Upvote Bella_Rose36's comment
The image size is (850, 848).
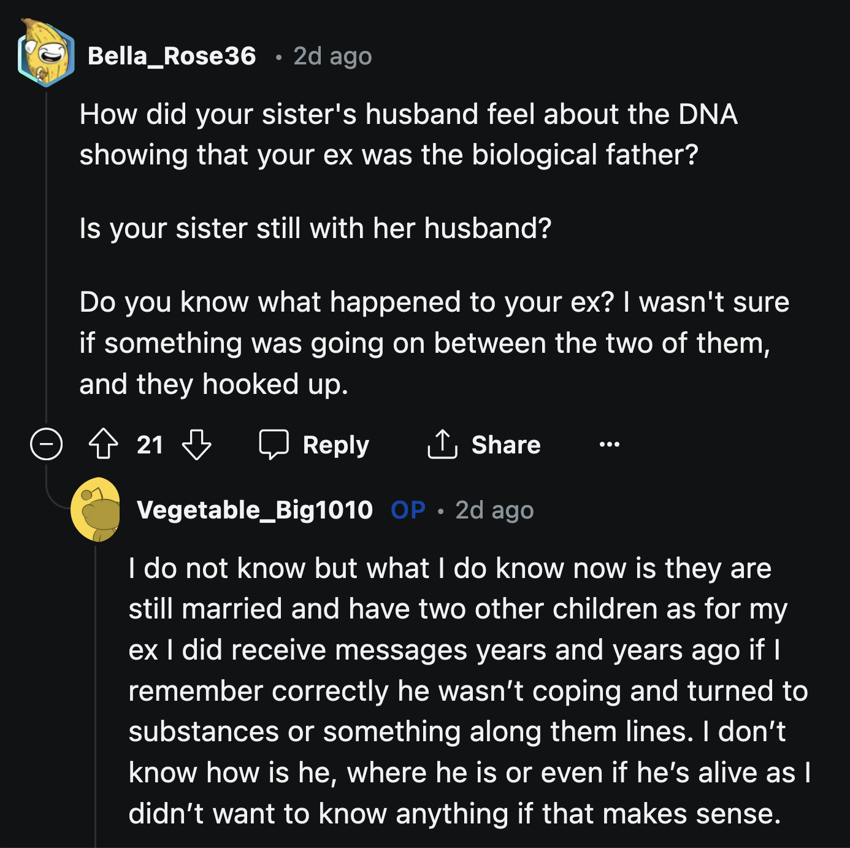point(104,445)
